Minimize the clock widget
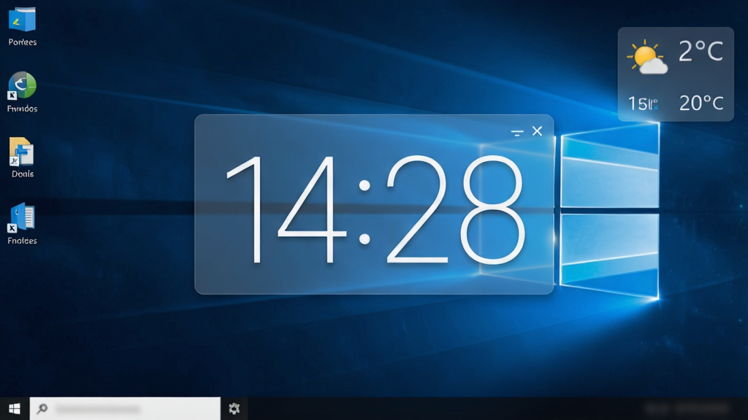The height and width of the screenshot is (420, 748). point(517,133)
